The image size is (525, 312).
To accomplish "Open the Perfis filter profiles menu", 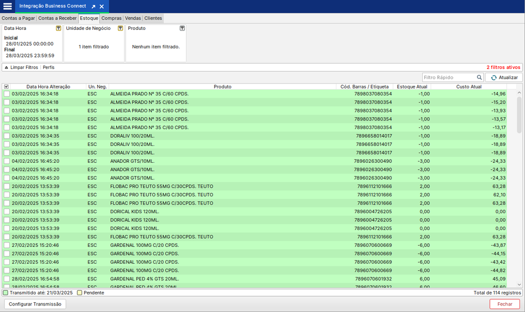I will (x=48, y=68).
